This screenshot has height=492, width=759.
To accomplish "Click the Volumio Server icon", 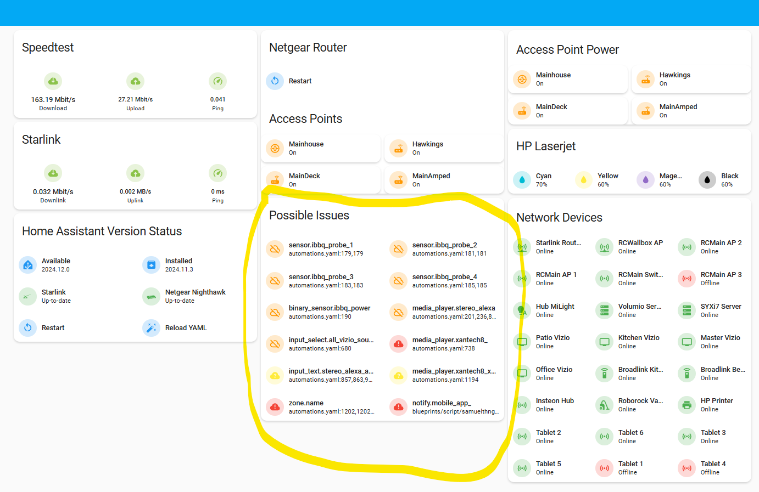I will (604, 310).
